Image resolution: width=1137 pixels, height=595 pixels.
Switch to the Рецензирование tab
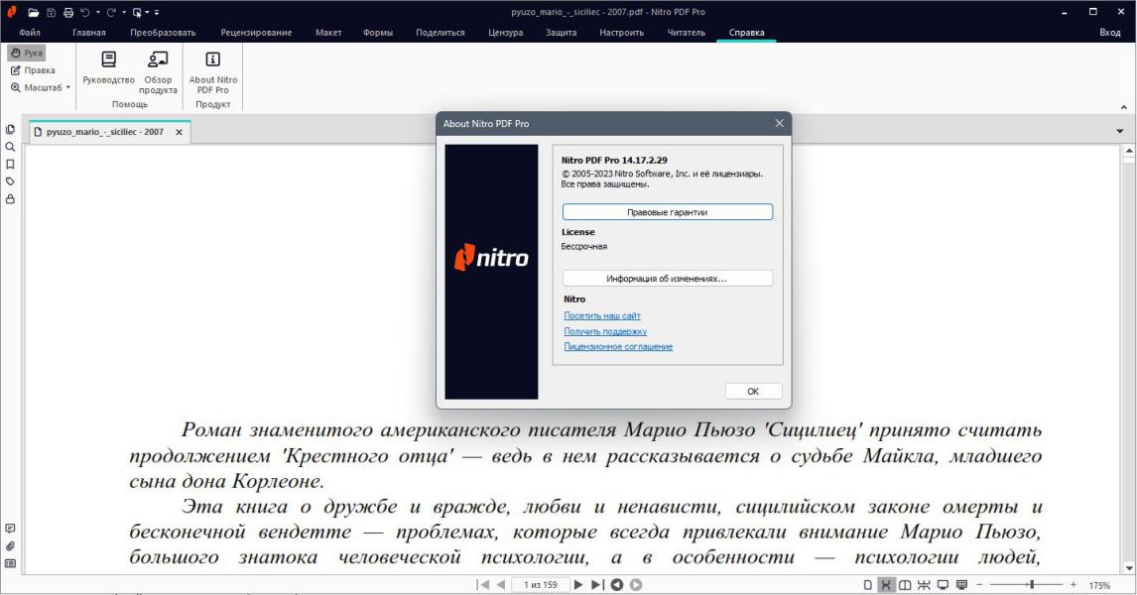(x=256, y=33)
